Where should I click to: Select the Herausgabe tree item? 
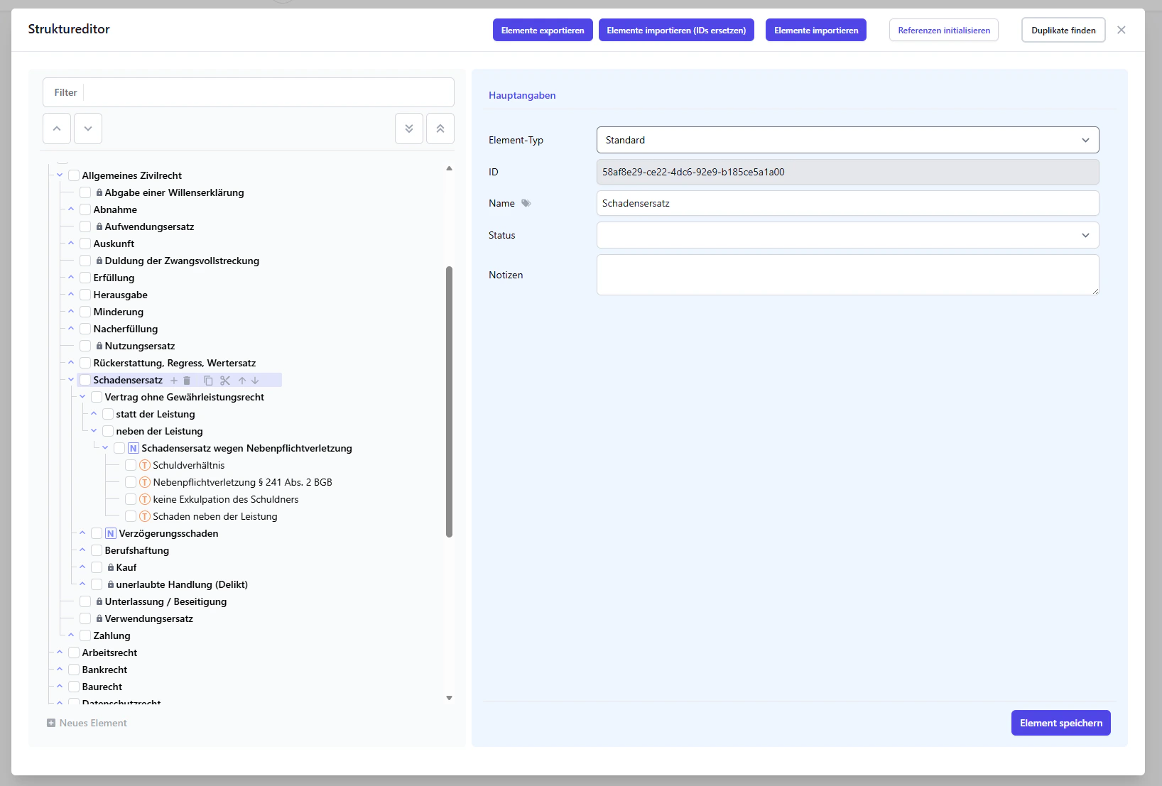tap(121, 295)
